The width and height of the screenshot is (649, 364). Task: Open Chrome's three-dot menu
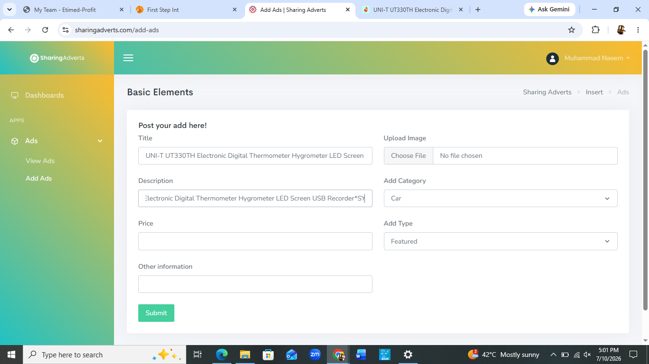tap(638, 30)
